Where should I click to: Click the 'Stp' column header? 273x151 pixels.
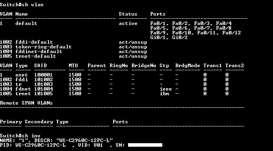164,66
